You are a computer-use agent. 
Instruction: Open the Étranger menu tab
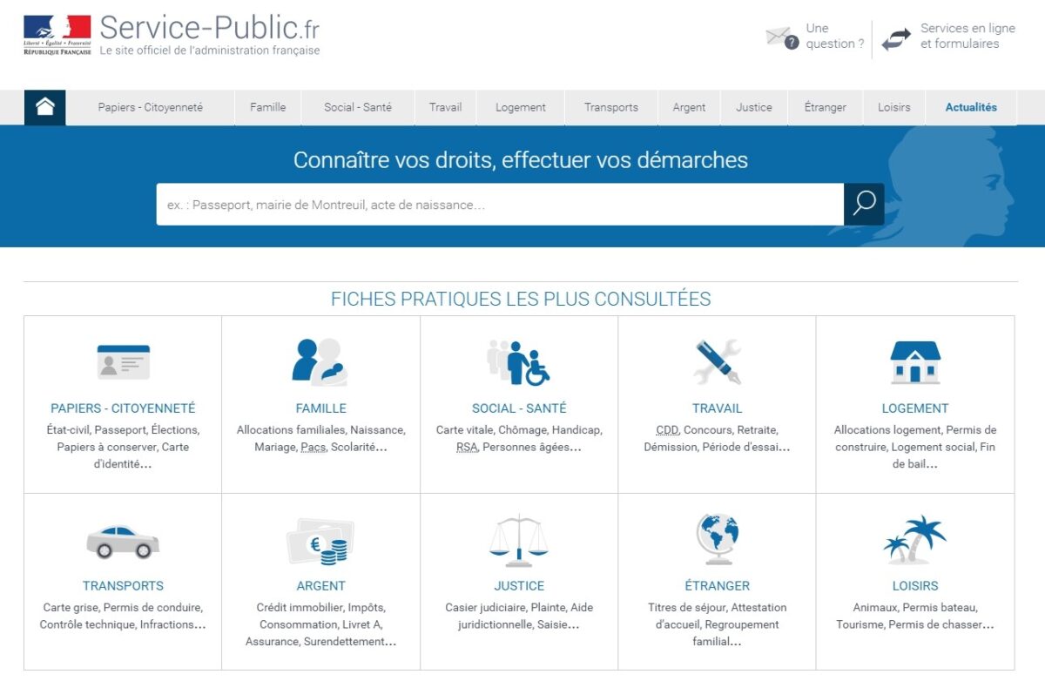(826, 107)
